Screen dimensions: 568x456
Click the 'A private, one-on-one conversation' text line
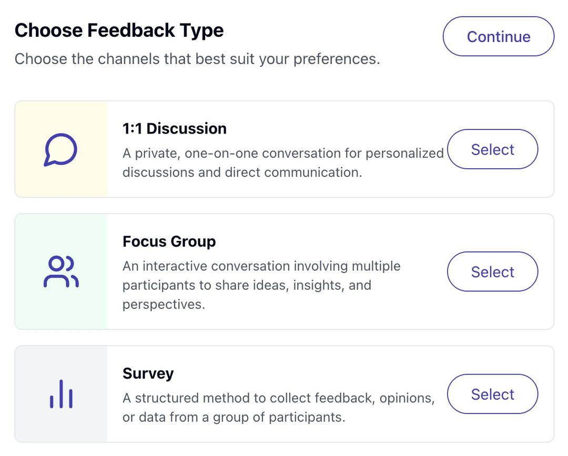pos(283,153)
